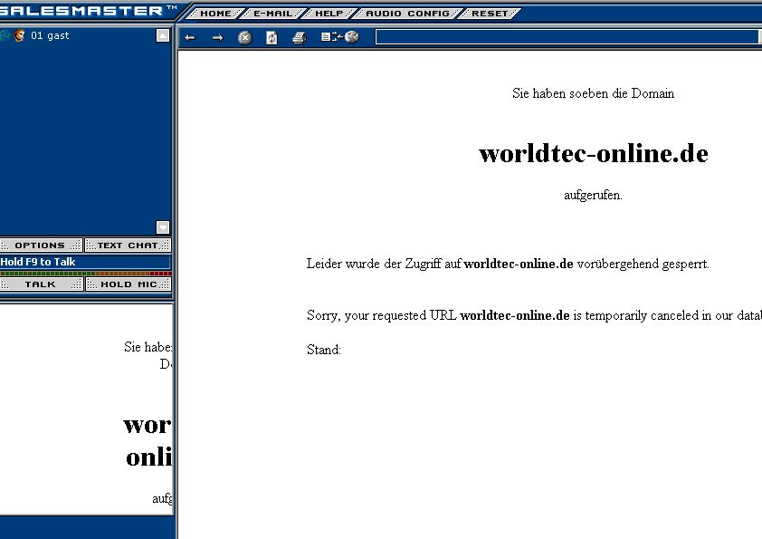Select the RESET tab
The height and width of the screenshot is (539, 762).
(490, 14)
